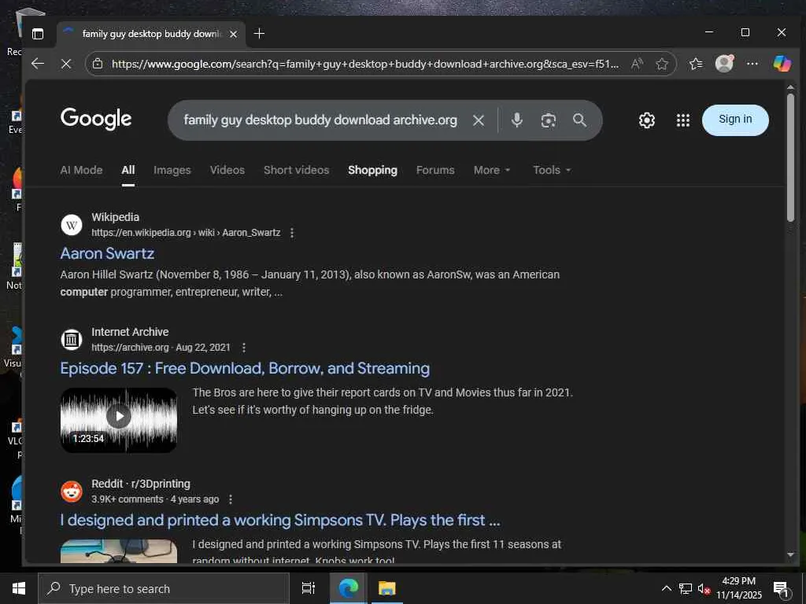Open the tab actions menu icon
This screenshot has height=604, width=806.
(38, 34)
